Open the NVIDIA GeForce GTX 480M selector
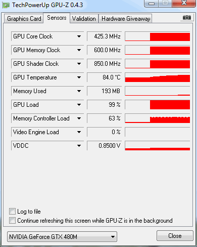 [62, 237]
